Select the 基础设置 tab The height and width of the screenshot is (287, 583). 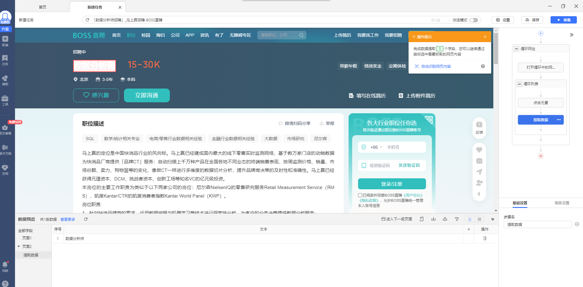click(520, 203)
